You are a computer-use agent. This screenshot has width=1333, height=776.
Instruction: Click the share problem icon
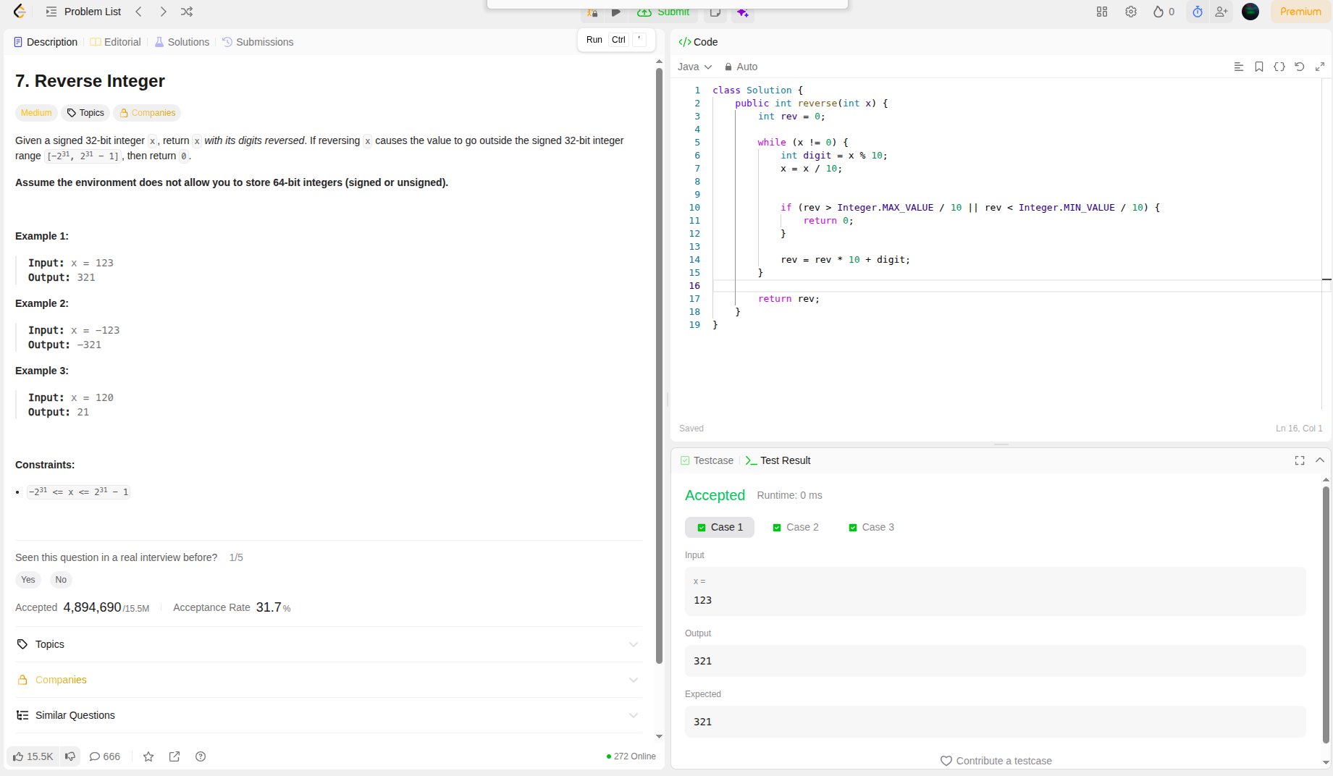[174, 756]
